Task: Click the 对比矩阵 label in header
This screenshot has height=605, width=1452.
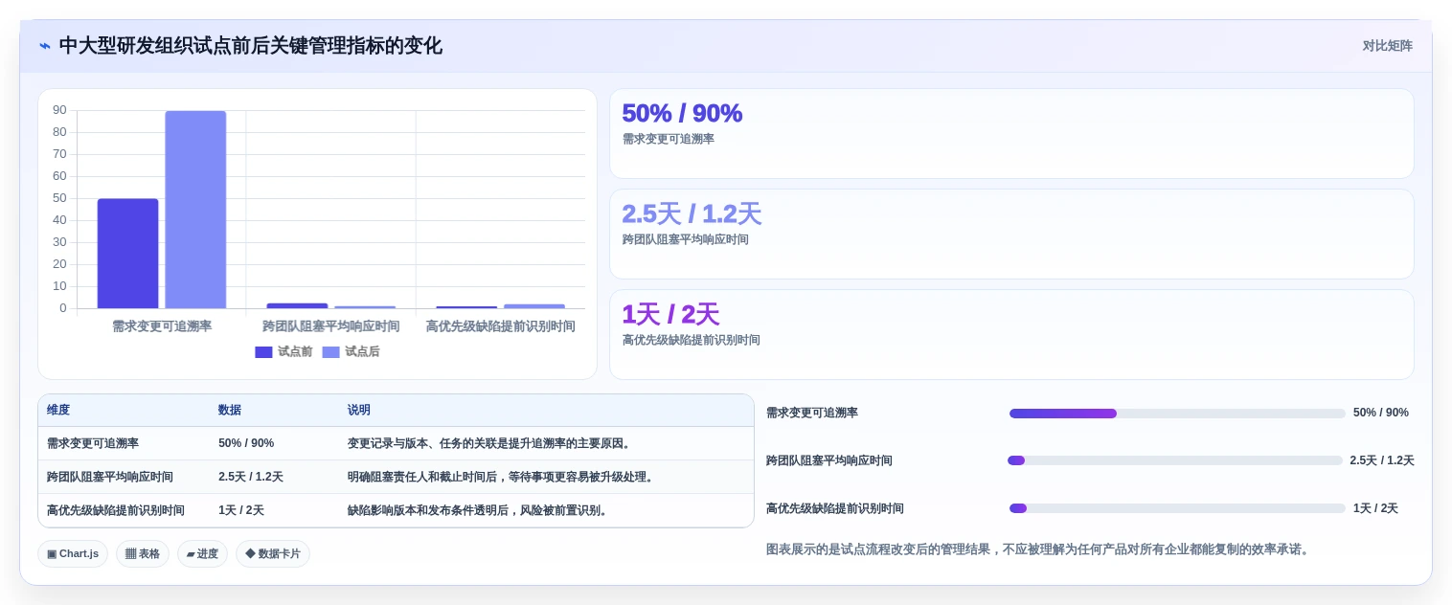Action: (x=1387, y=46)
